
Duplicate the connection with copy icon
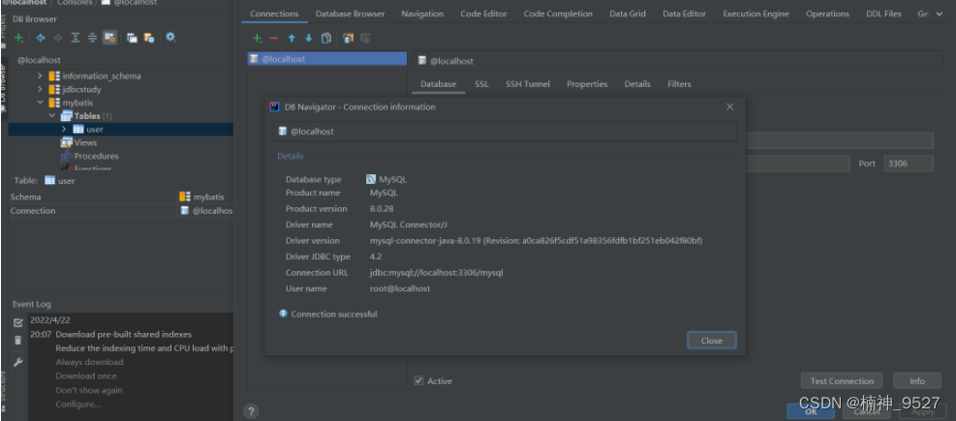(326, 39)
